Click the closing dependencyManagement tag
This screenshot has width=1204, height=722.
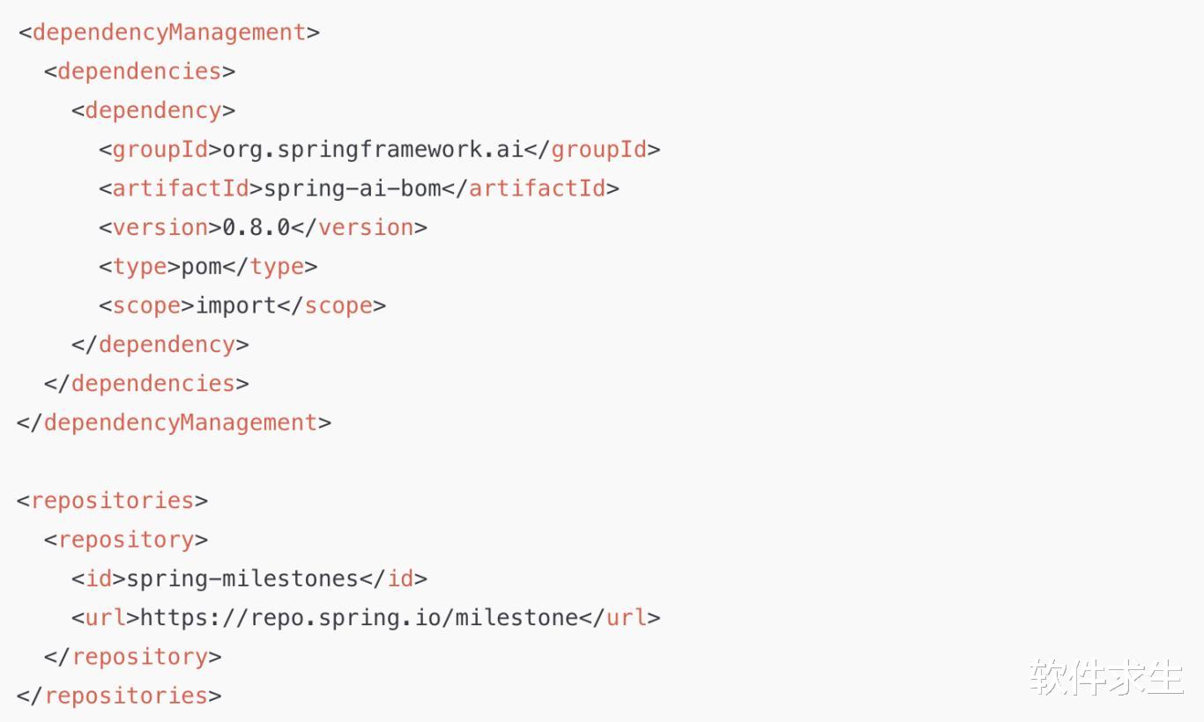click(174, 423)
